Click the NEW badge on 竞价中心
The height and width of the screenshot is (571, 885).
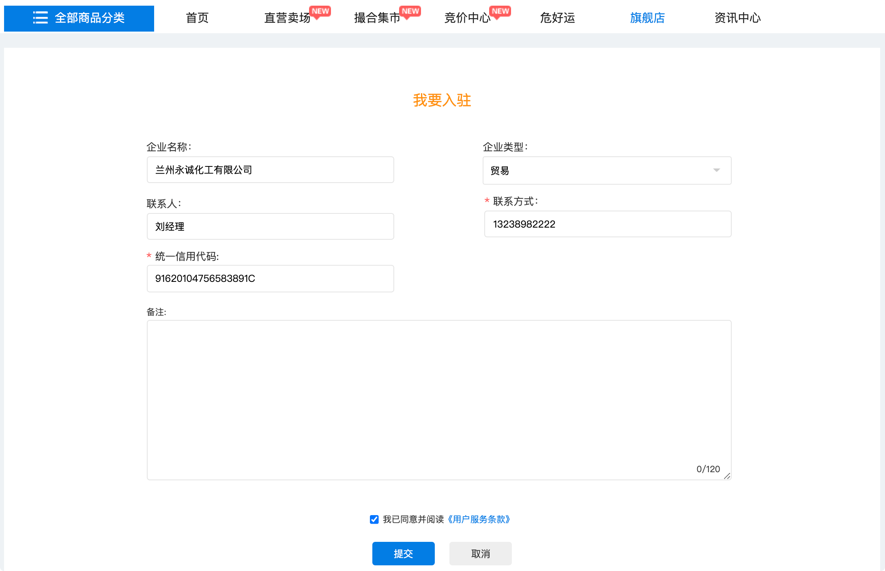(x=500, y=11)
